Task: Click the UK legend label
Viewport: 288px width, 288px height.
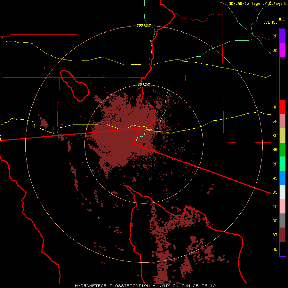Action: [x=275, y=50]
